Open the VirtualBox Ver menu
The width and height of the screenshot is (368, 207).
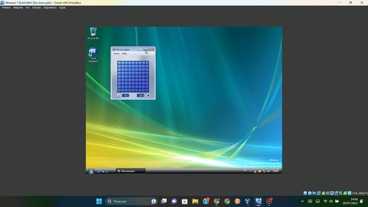coord(28,7)
